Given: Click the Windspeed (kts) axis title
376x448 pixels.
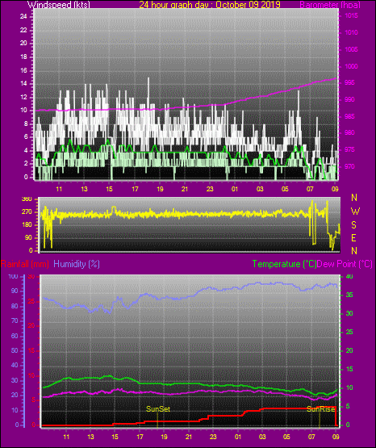Looking at the screenshot, I should tap(59, 5).
